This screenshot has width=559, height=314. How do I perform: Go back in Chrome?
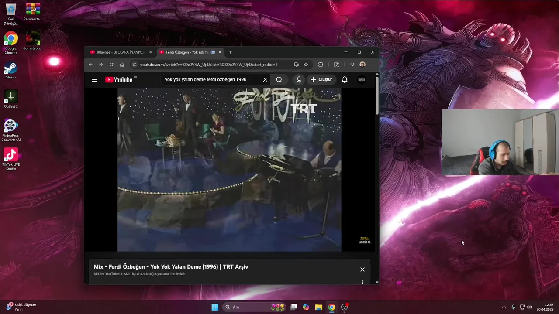(x=91, y=65)
